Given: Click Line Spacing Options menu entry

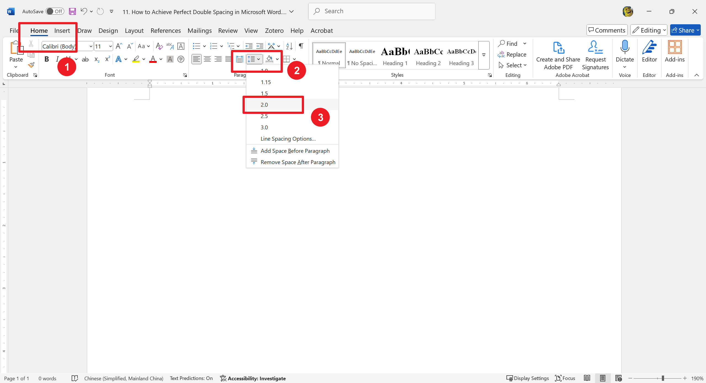Looking at the screenshot, I should [x=288, y=138].
